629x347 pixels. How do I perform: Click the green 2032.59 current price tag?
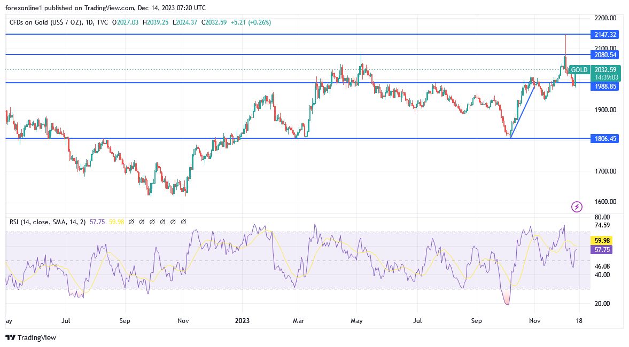605,70
